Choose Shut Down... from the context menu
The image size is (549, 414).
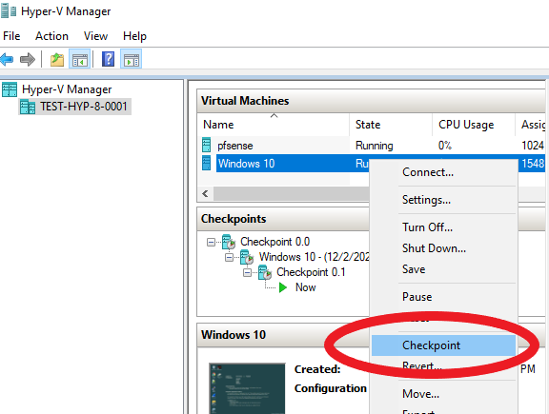[443, 248]
